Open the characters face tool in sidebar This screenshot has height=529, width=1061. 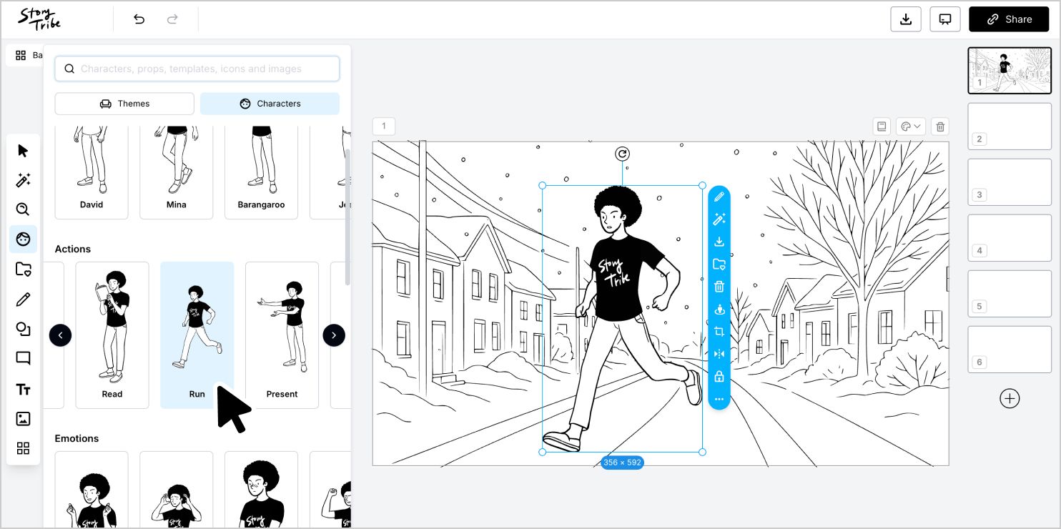(23, 239)
